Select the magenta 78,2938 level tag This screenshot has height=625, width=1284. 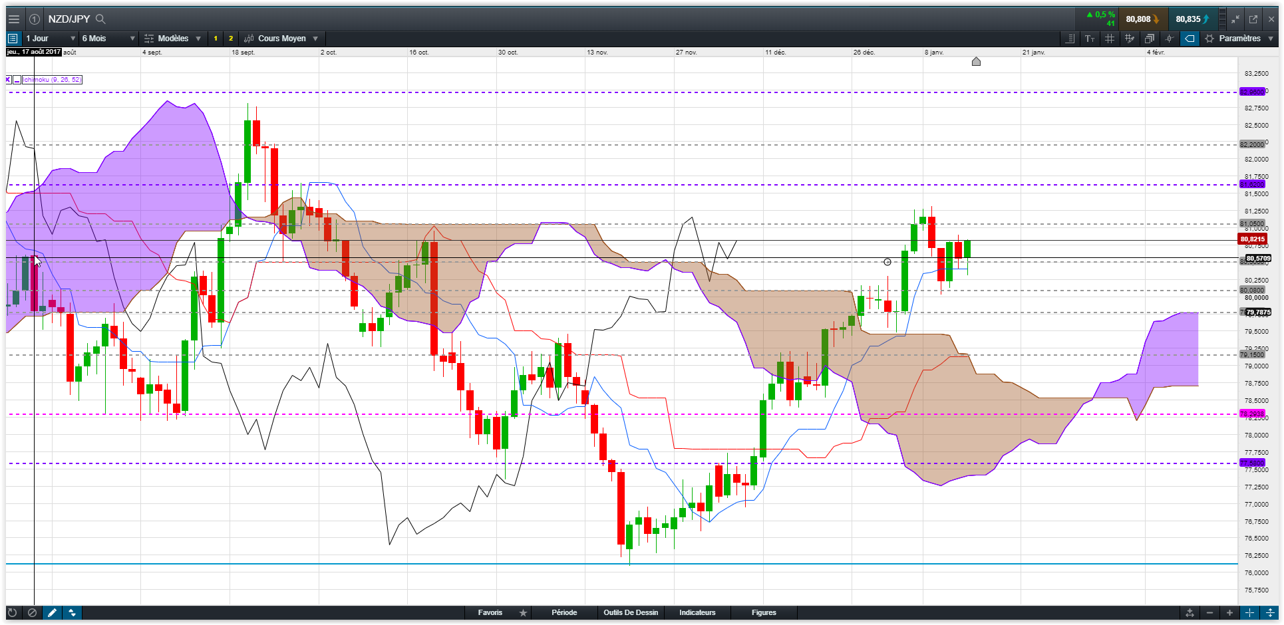point(1252,414)
